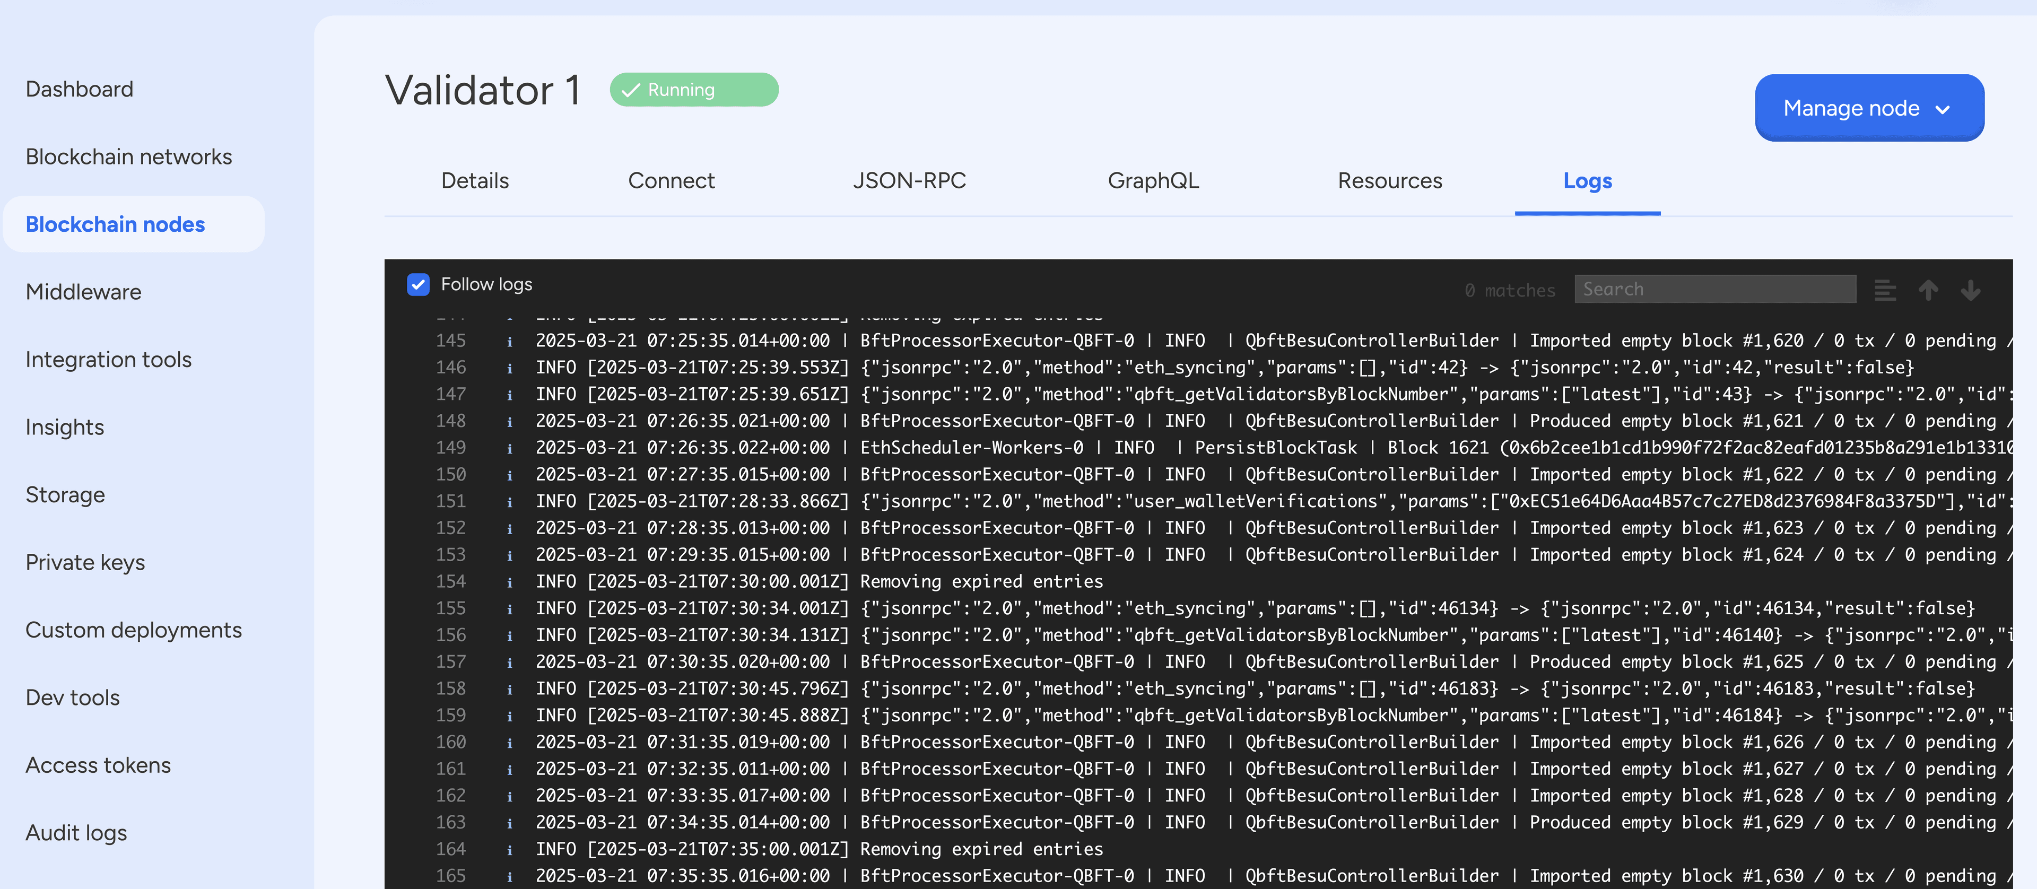
Task: Click the Running status badge
Action: (x=693, y=90)
